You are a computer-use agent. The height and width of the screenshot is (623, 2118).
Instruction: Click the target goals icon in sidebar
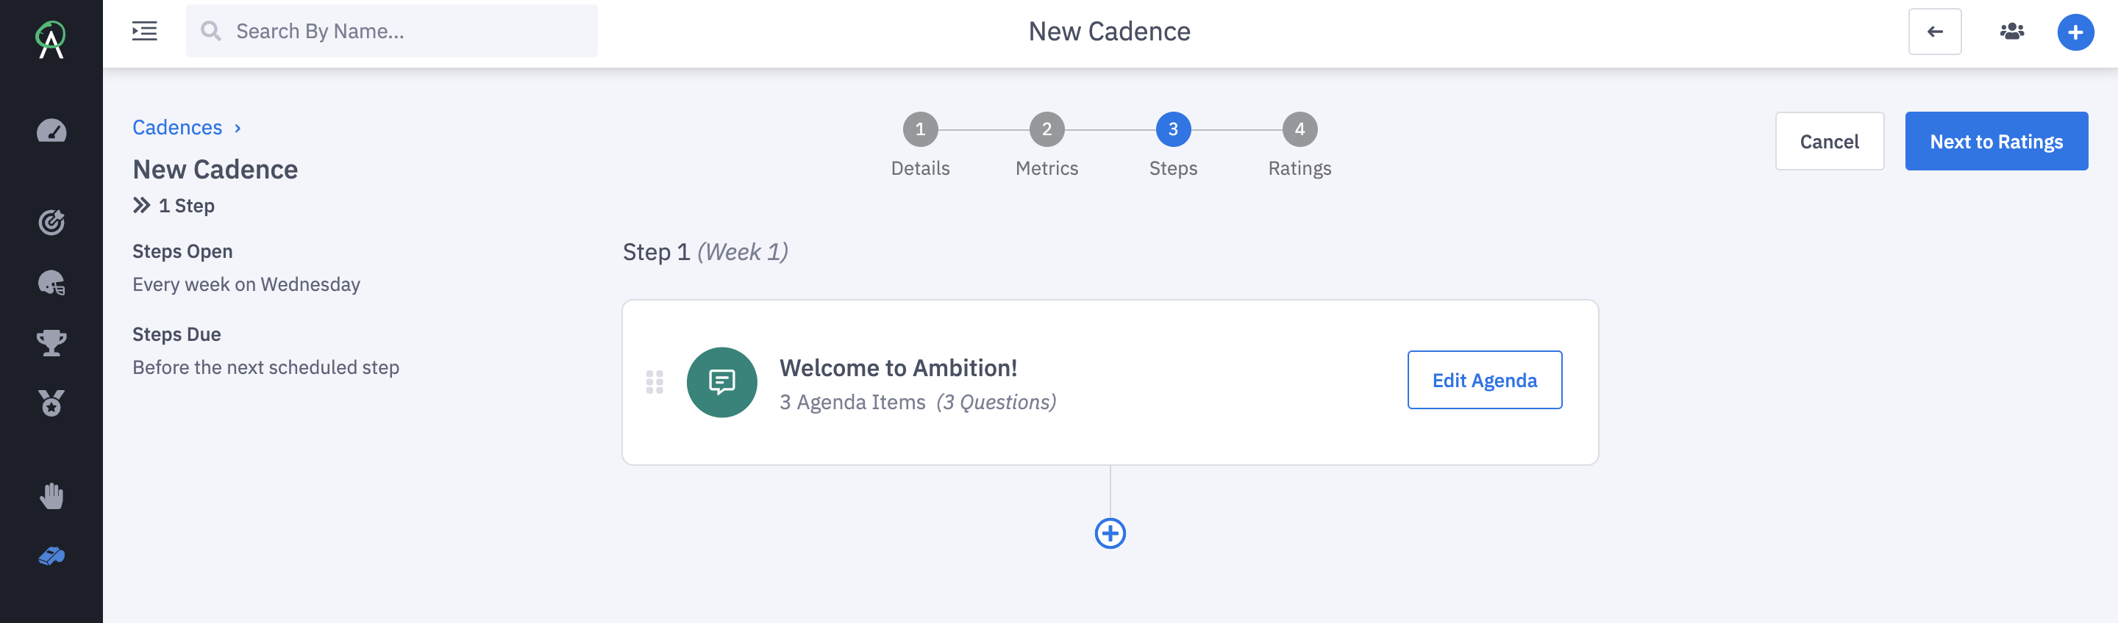click(x=51, y=222)
